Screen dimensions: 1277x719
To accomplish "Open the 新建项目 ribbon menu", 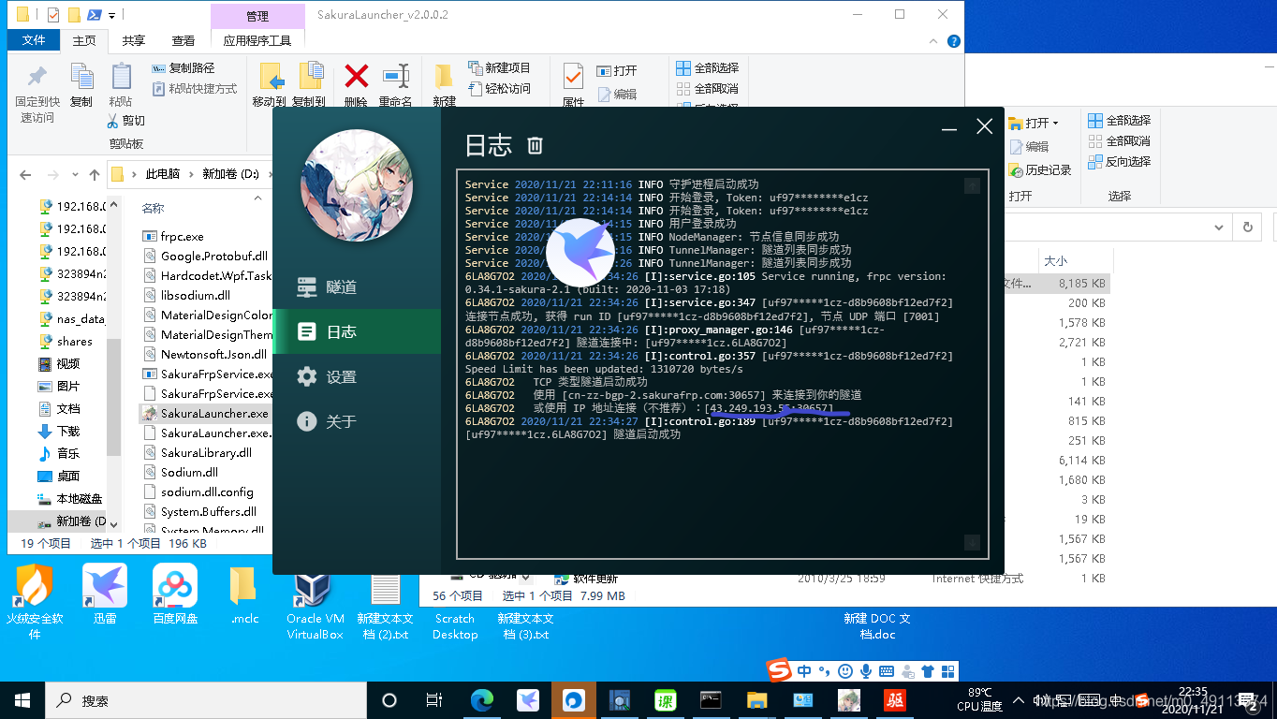I will pyautogui.click(x=498, y=68).
